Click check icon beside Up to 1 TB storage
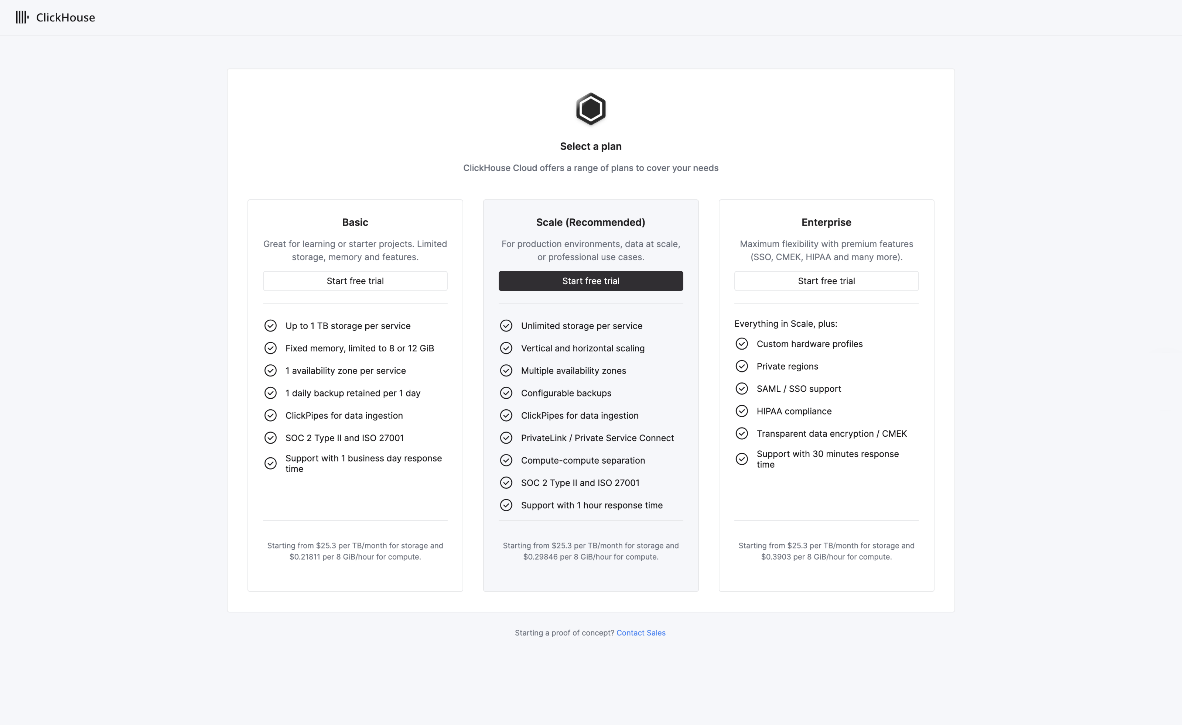1182x725 pixels. pyautogui.click(x=270, y=326)
